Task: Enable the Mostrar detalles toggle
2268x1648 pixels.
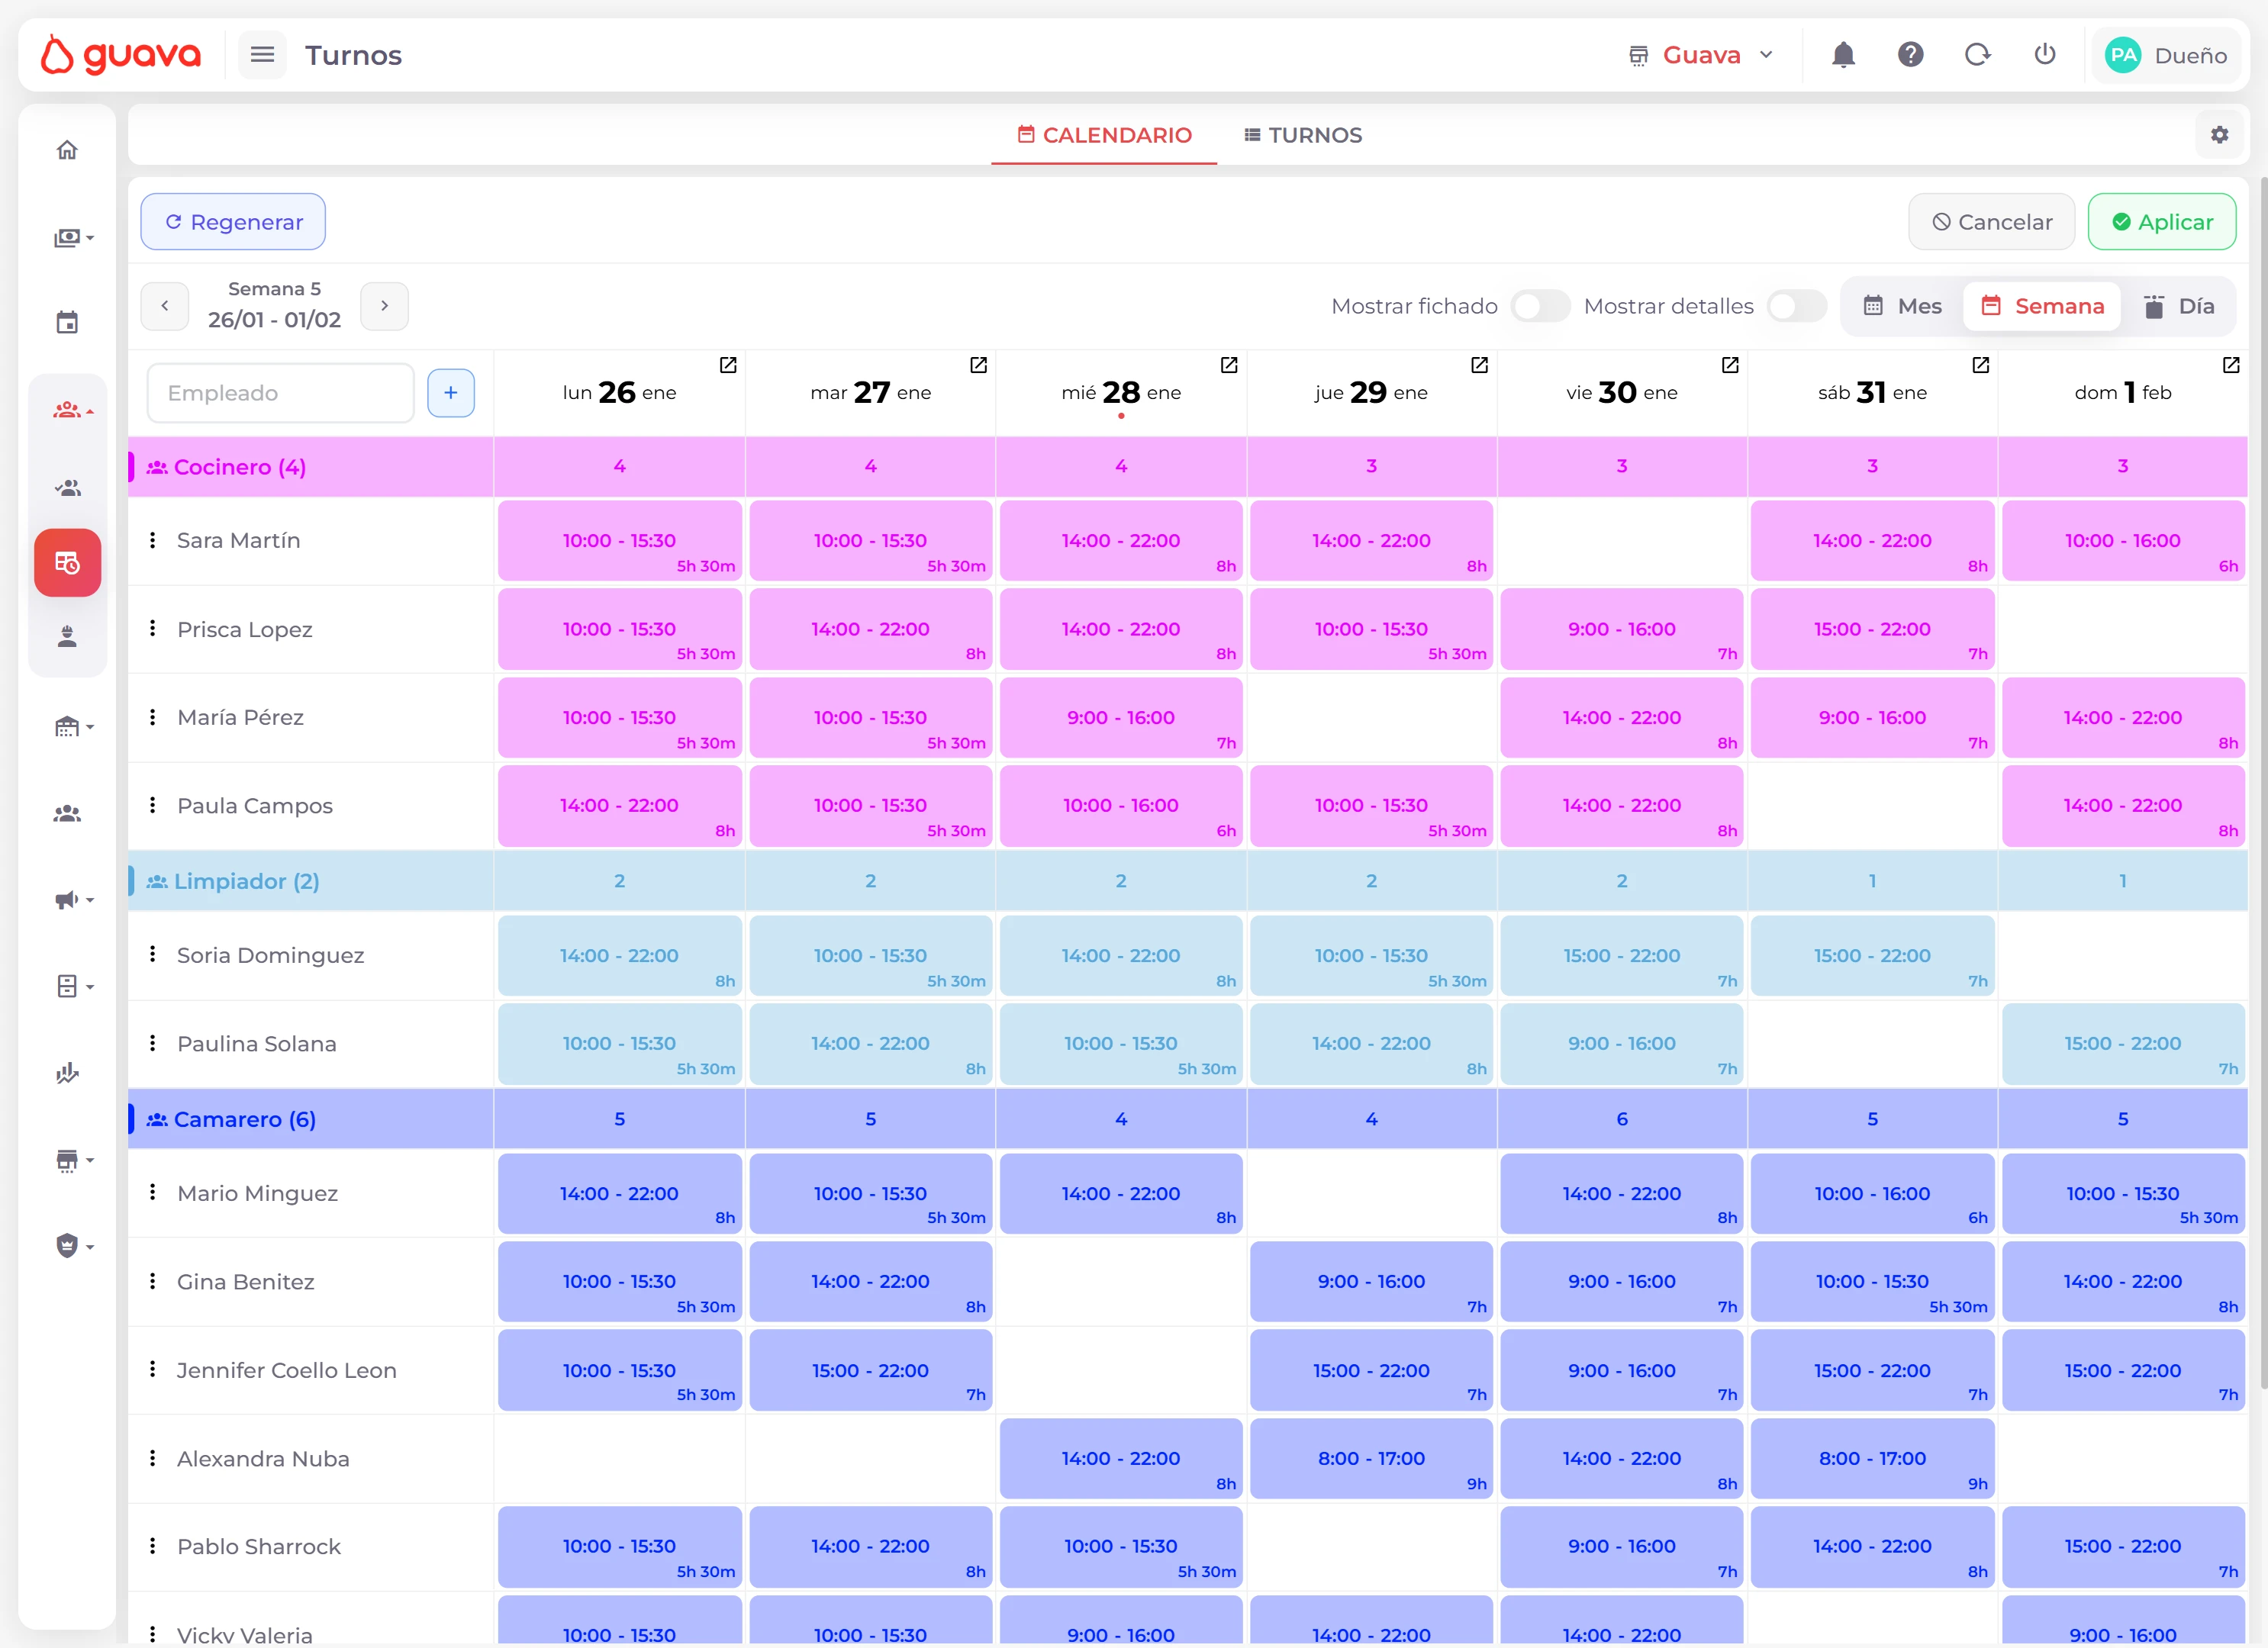Action: coord(1796,306)
